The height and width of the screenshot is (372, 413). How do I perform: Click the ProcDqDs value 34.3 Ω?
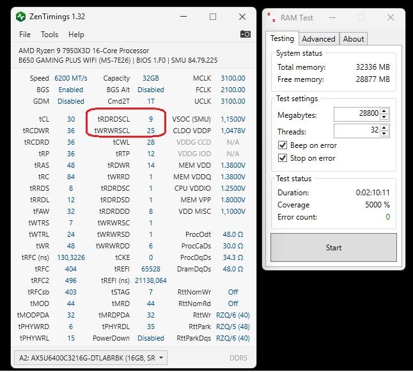click(x=233, y=257)
